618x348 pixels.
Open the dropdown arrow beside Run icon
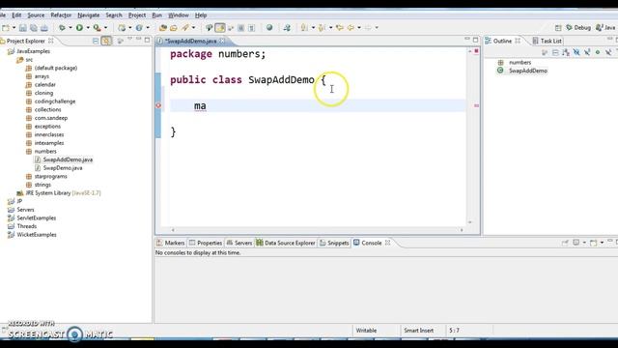88,28
